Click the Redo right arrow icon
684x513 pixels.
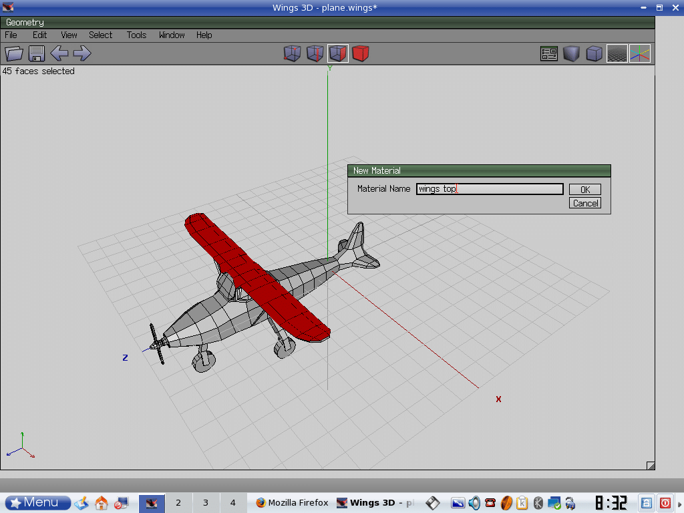click(x=82, y=53)
